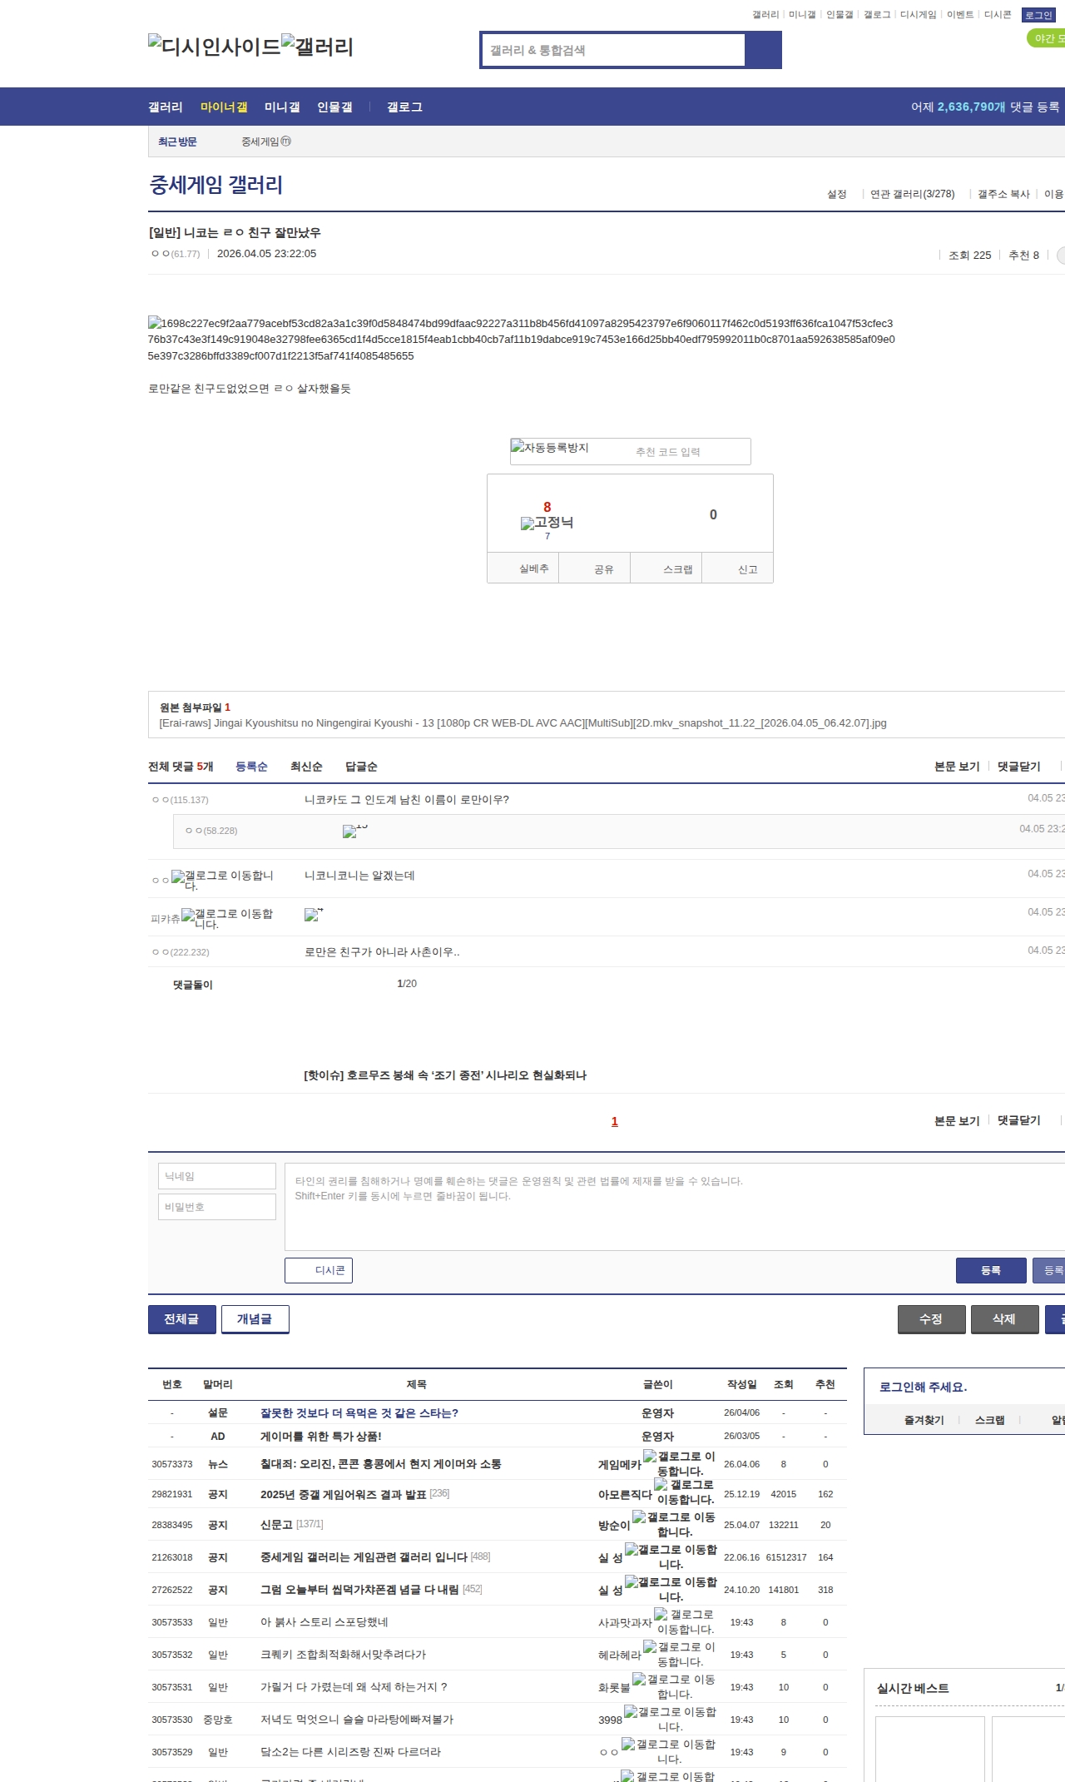Click 본문 보기 above the comment list
This screenshot has height=1782, width=1065.
[957, 767]
